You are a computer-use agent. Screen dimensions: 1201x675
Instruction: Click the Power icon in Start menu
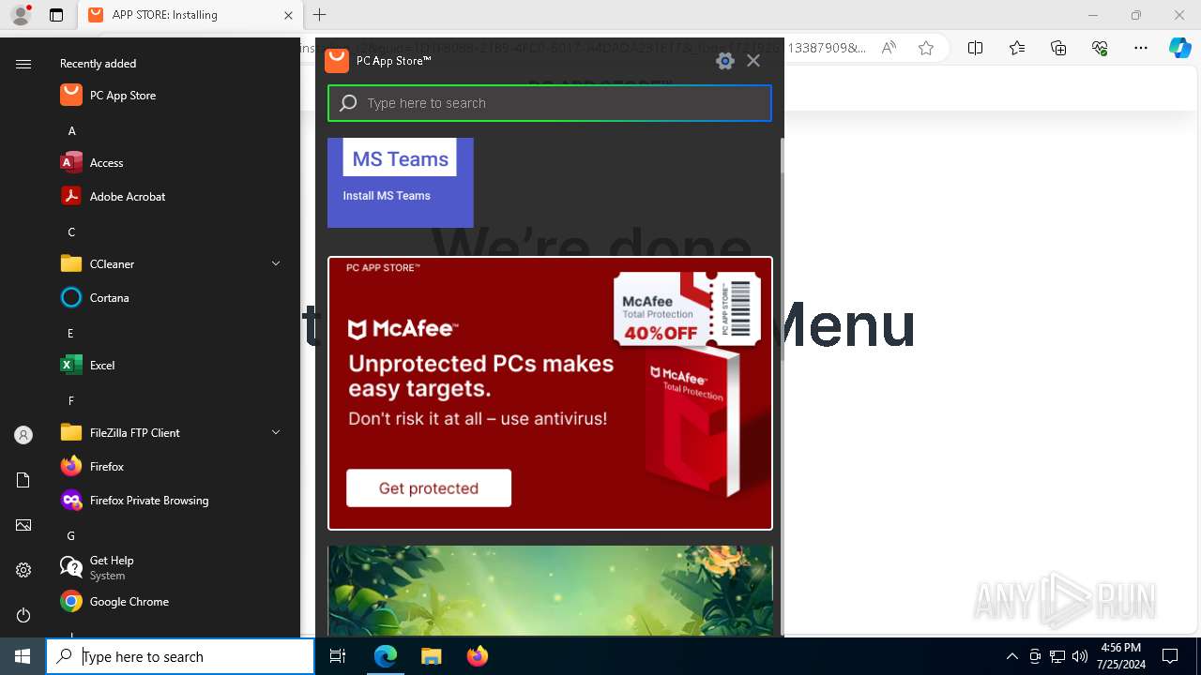pos(23,615)
